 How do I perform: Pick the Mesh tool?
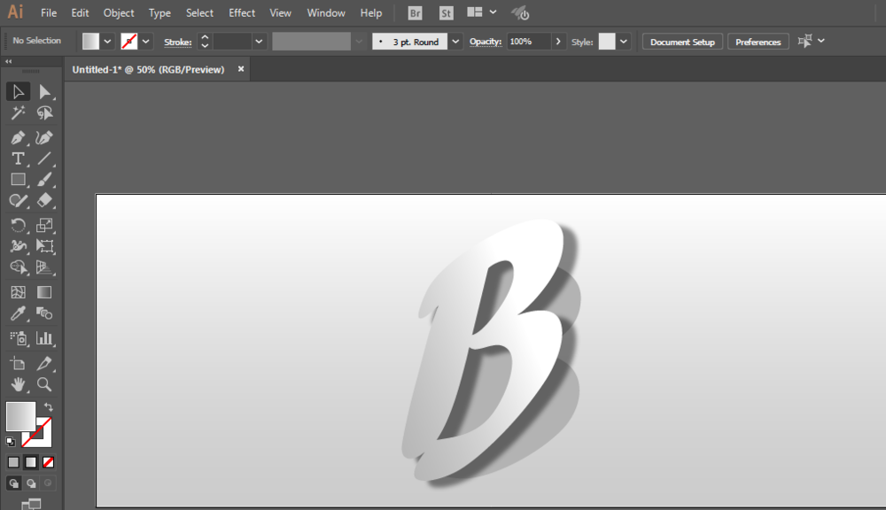(18, 292)
